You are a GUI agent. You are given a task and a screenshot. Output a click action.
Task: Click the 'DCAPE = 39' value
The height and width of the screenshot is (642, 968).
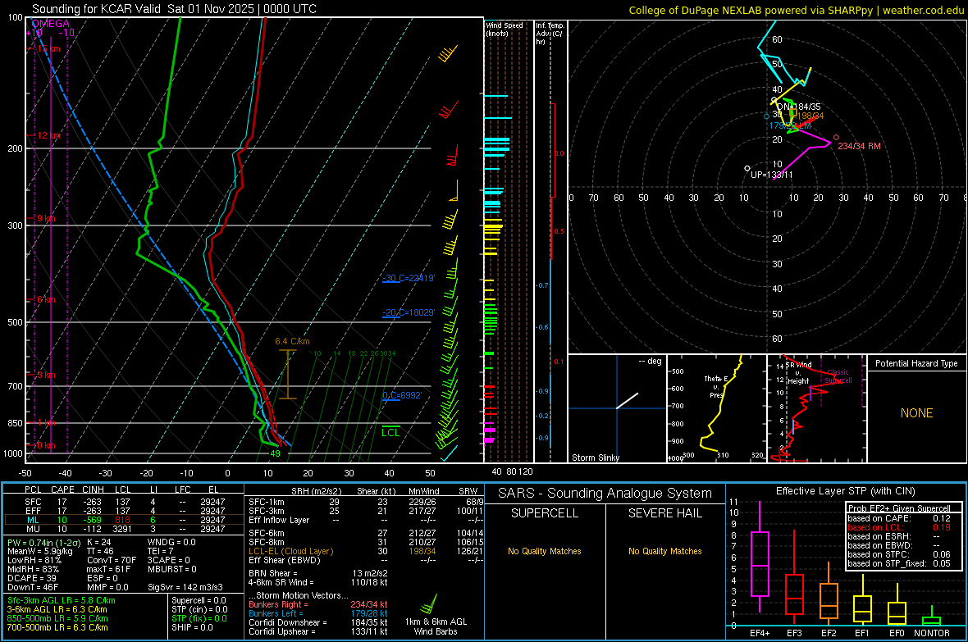pyautogui.click(x=31, y=578)
